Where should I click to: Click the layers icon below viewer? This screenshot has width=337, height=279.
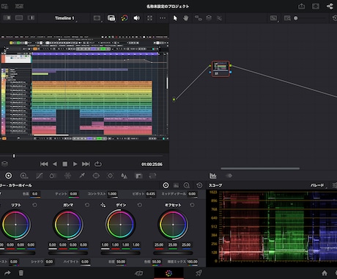[4, 164]
